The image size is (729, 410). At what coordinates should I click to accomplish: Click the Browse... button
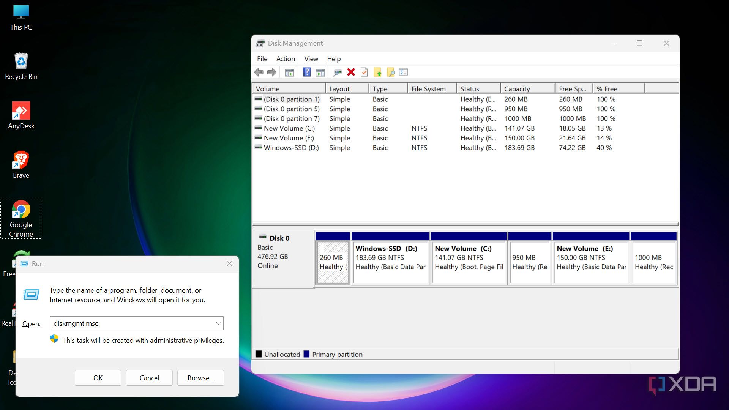[x=200, y=378]
